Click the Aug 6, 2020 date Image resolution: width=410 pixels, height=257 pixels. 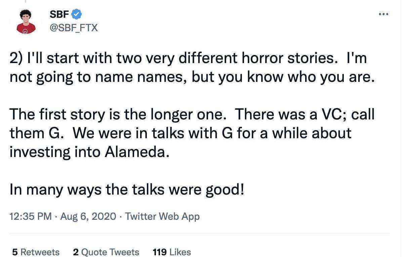click(88, 216)
